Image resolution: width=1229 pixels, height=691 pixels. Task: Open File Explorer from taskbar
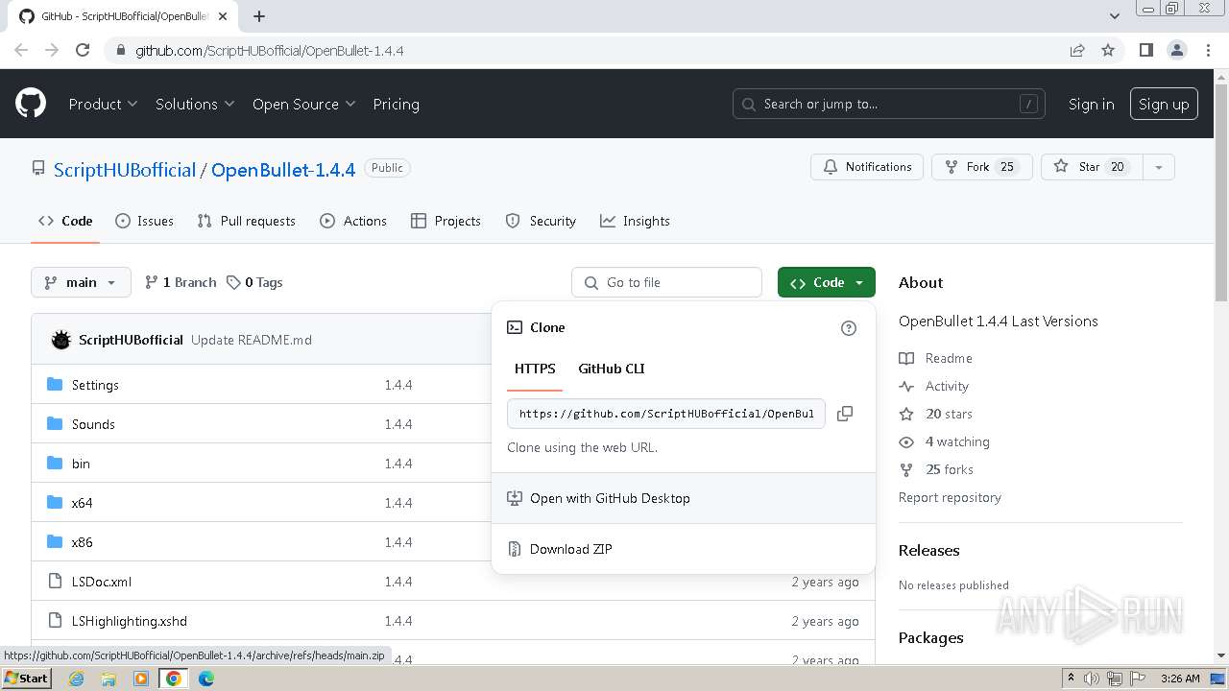[x=108, y=679]
